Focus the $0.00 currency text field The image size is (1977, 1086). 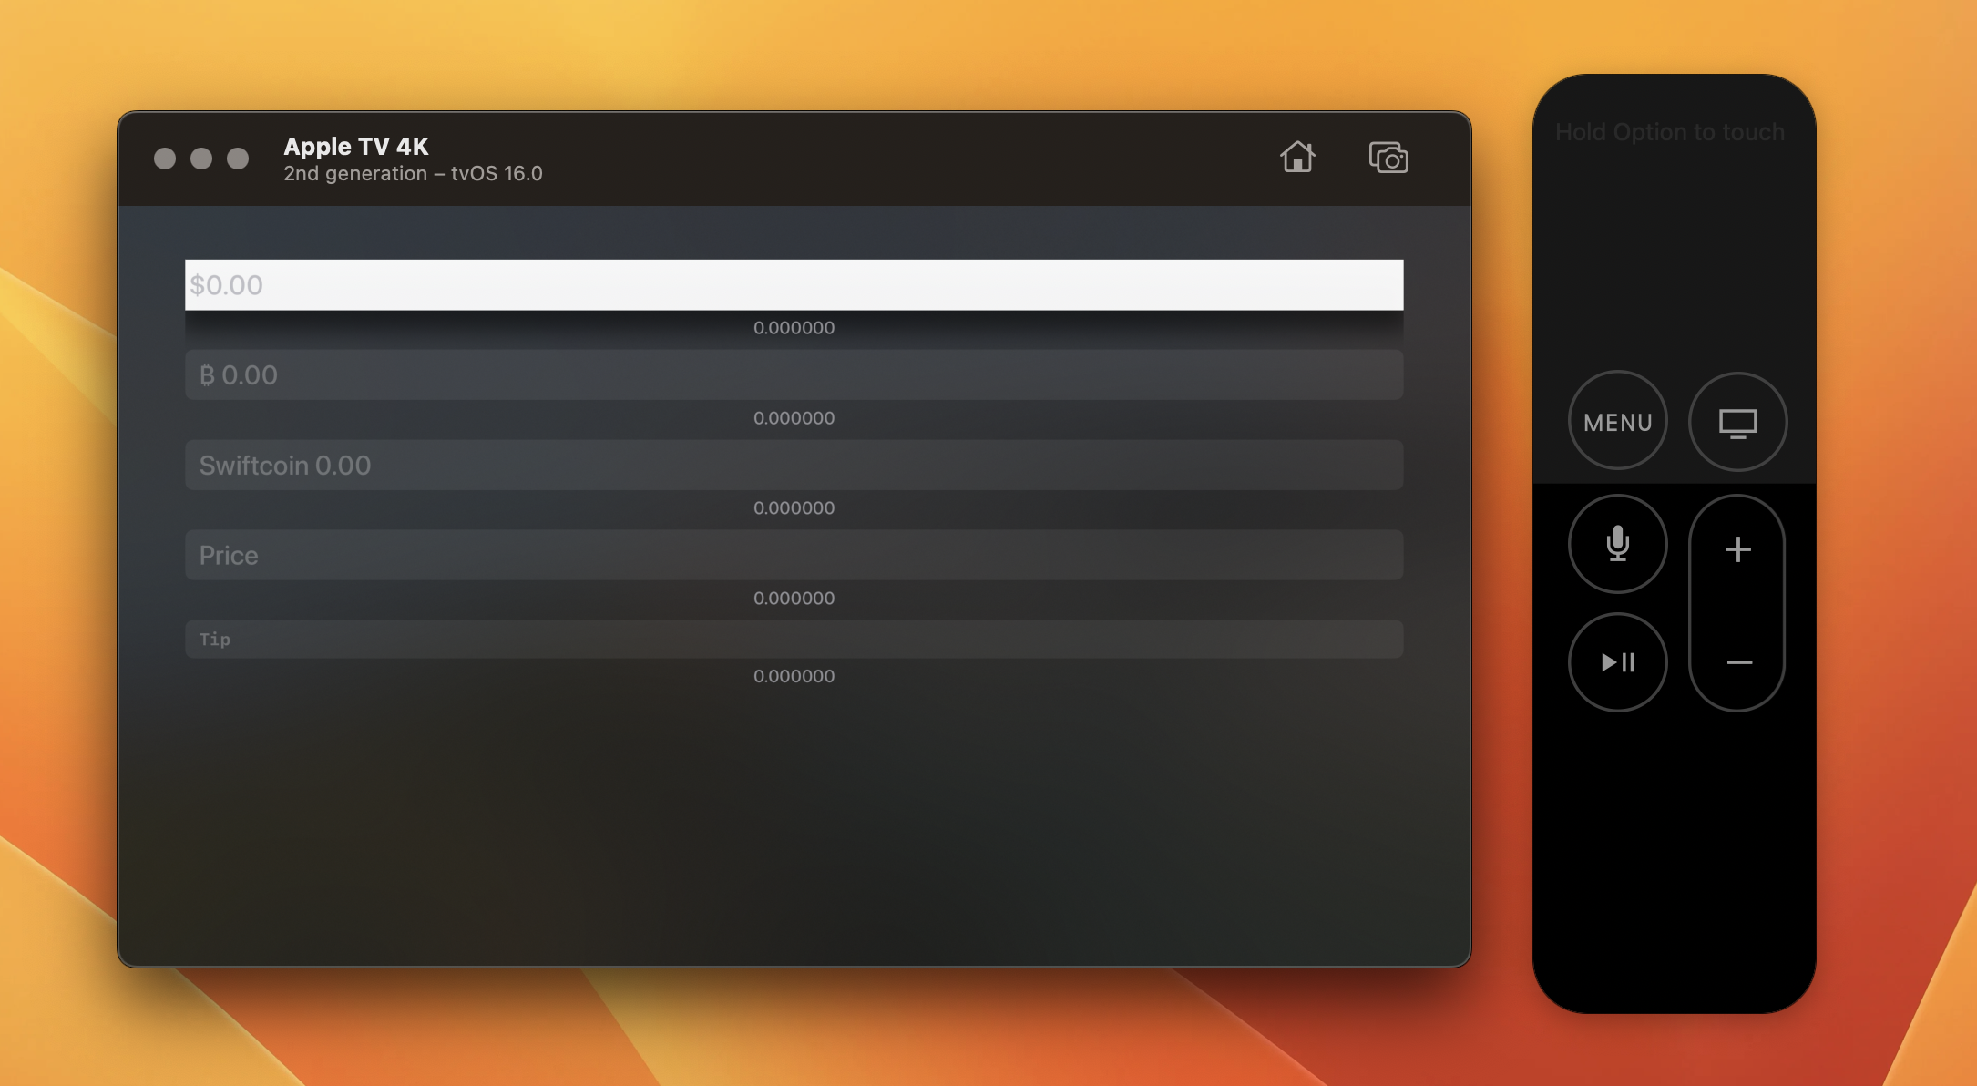(794, 285)
